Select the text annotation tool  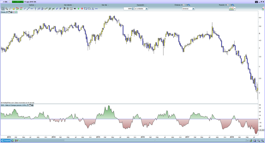(71, 9)
